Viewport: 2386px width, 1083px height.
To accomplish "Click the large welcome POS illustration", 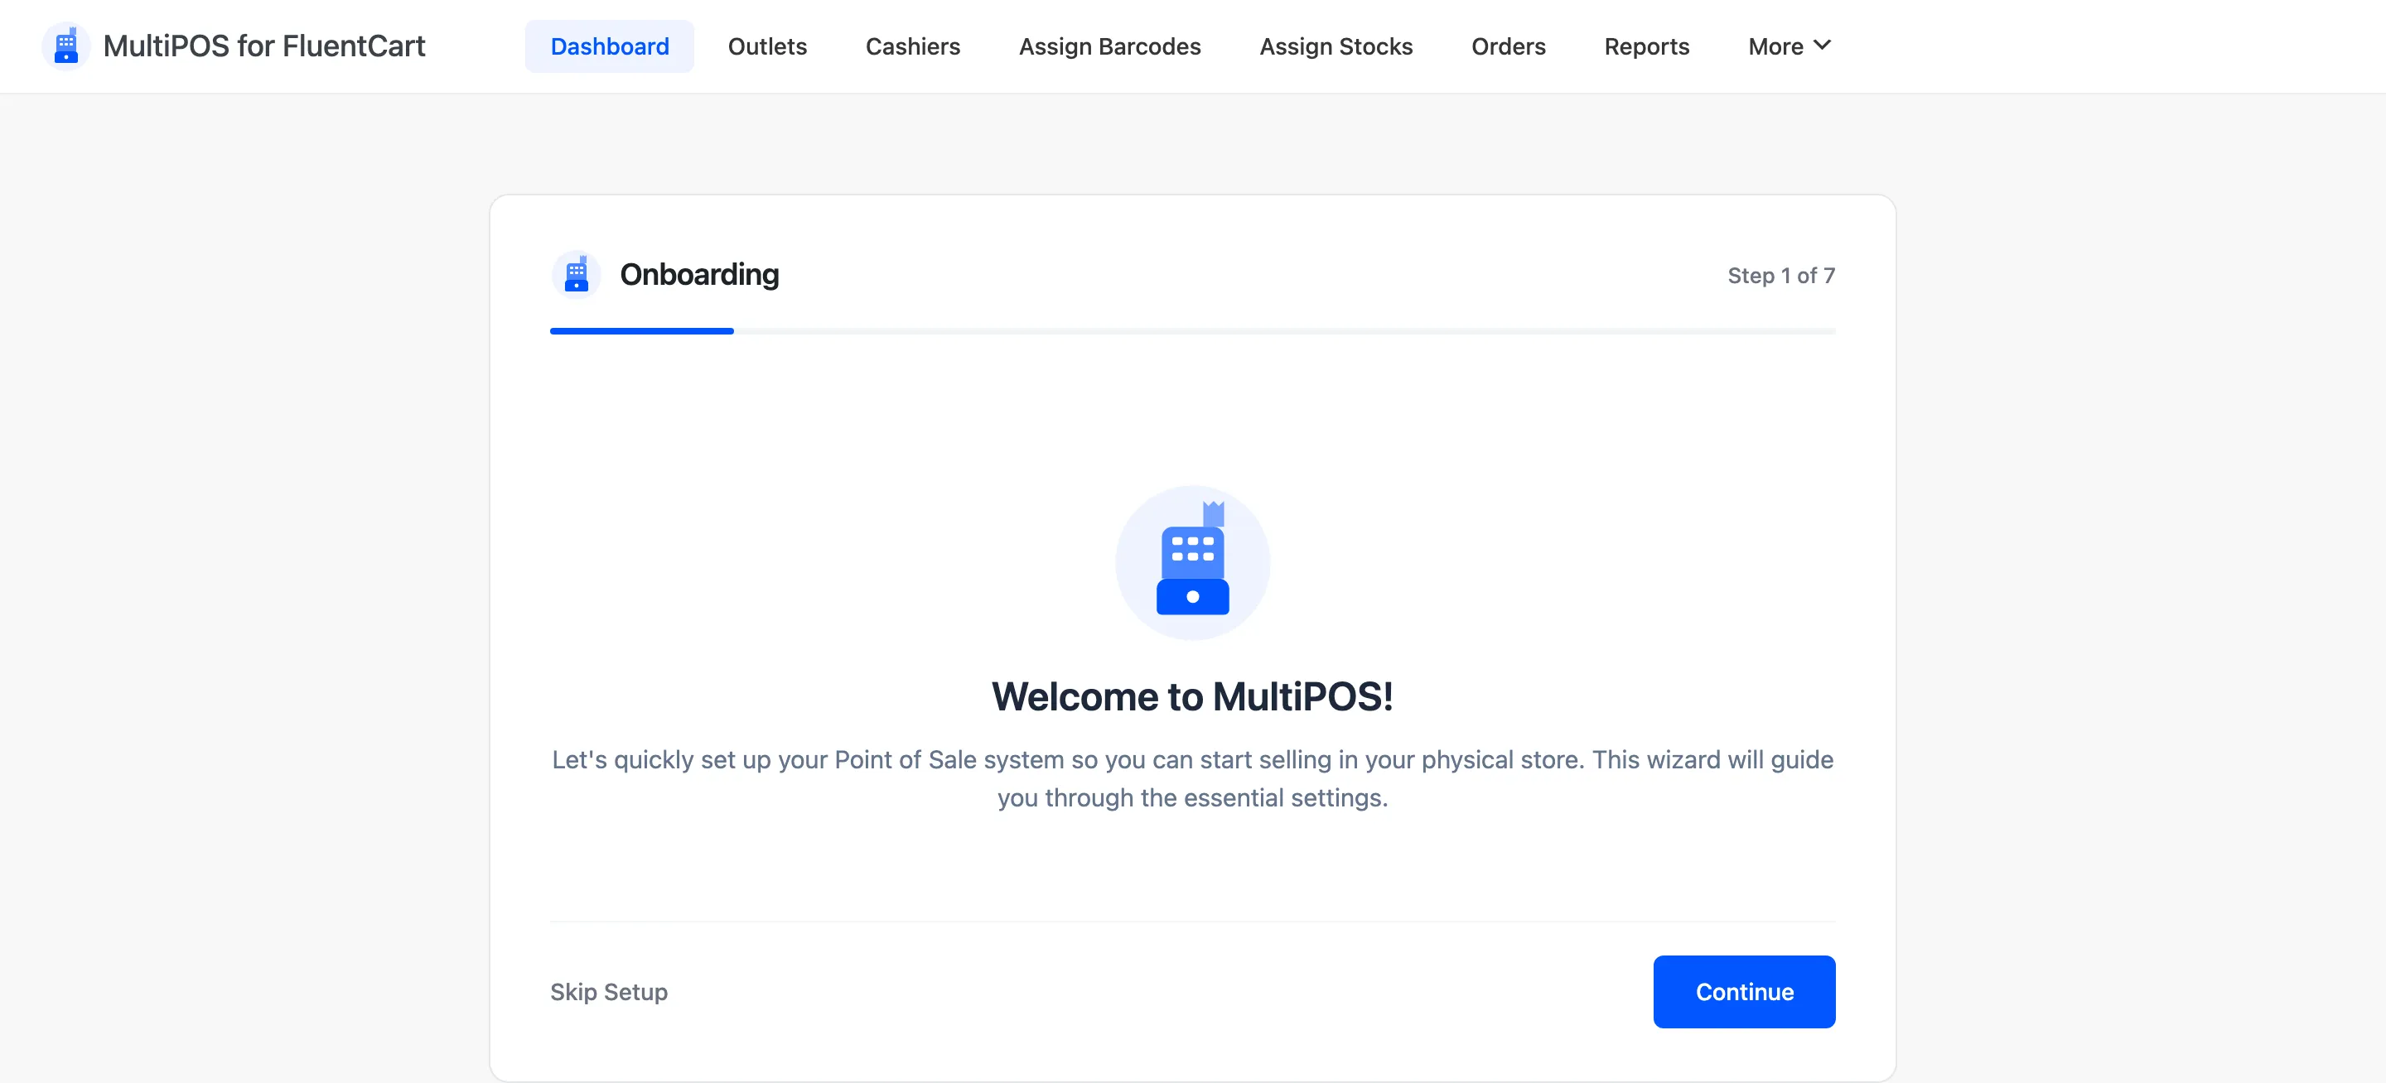I will point(1192,562).
